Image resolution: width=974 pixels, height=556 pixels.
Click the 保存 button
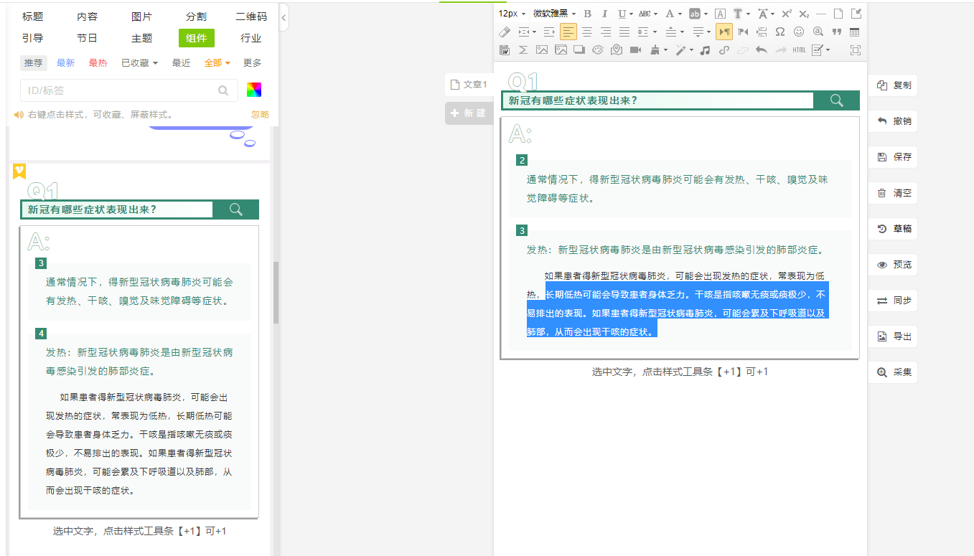893,157
